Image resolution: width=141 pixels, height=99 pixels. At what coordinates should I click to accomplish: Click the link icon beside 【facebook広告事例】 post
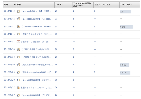click(19, 19)
